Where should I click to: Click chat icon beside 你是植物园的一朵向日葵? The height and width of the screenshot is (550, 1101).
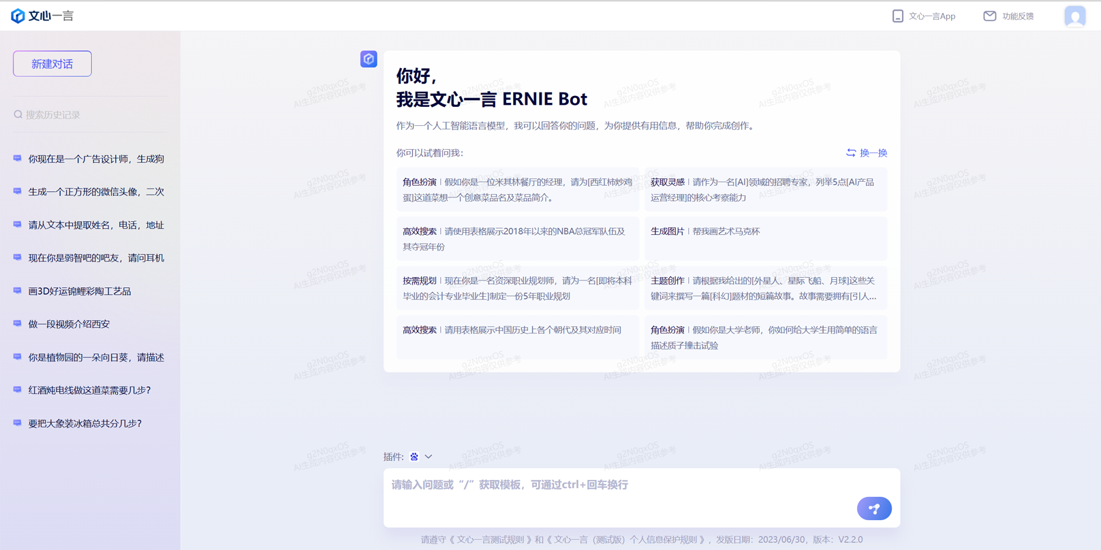(18, 357)
